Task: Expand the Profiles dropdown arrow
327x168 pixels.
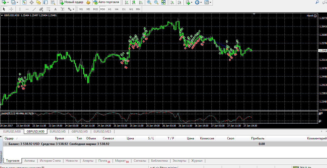Action: [17, 3]
